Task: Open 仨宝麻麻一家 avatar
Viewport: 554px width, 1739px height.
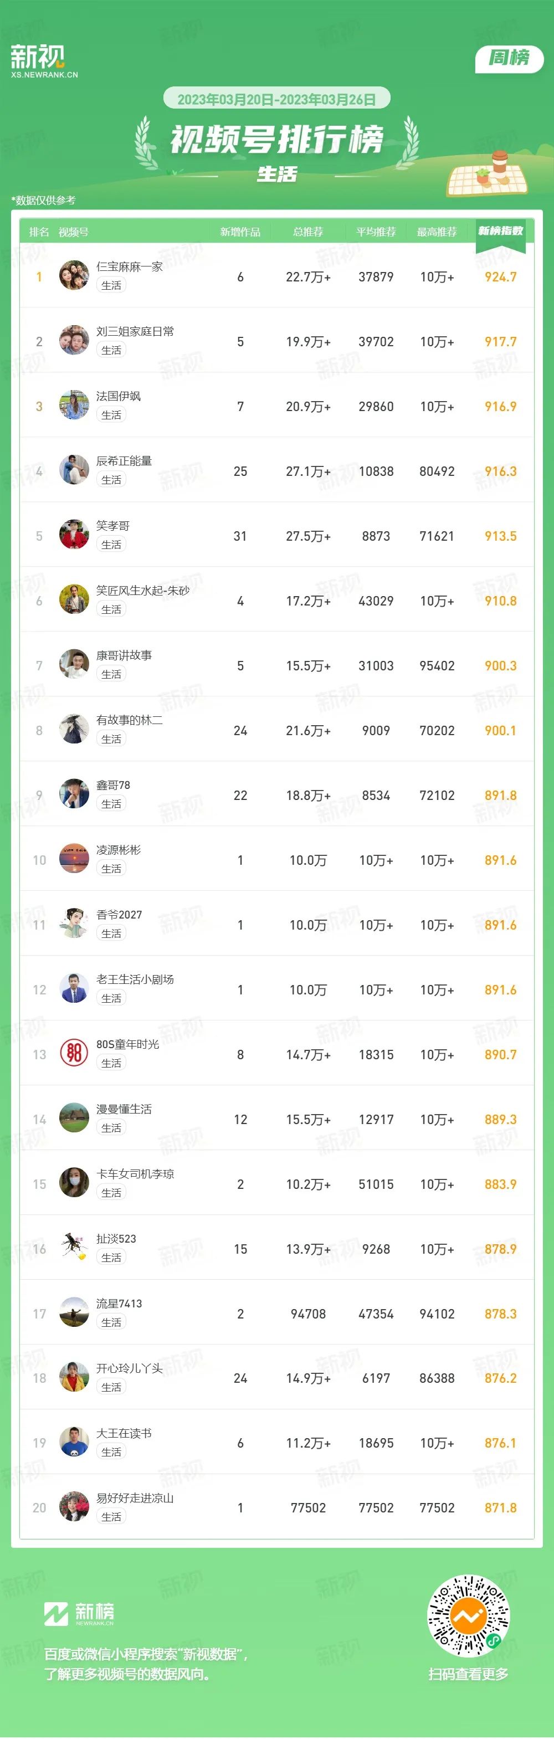Action: 74,276
